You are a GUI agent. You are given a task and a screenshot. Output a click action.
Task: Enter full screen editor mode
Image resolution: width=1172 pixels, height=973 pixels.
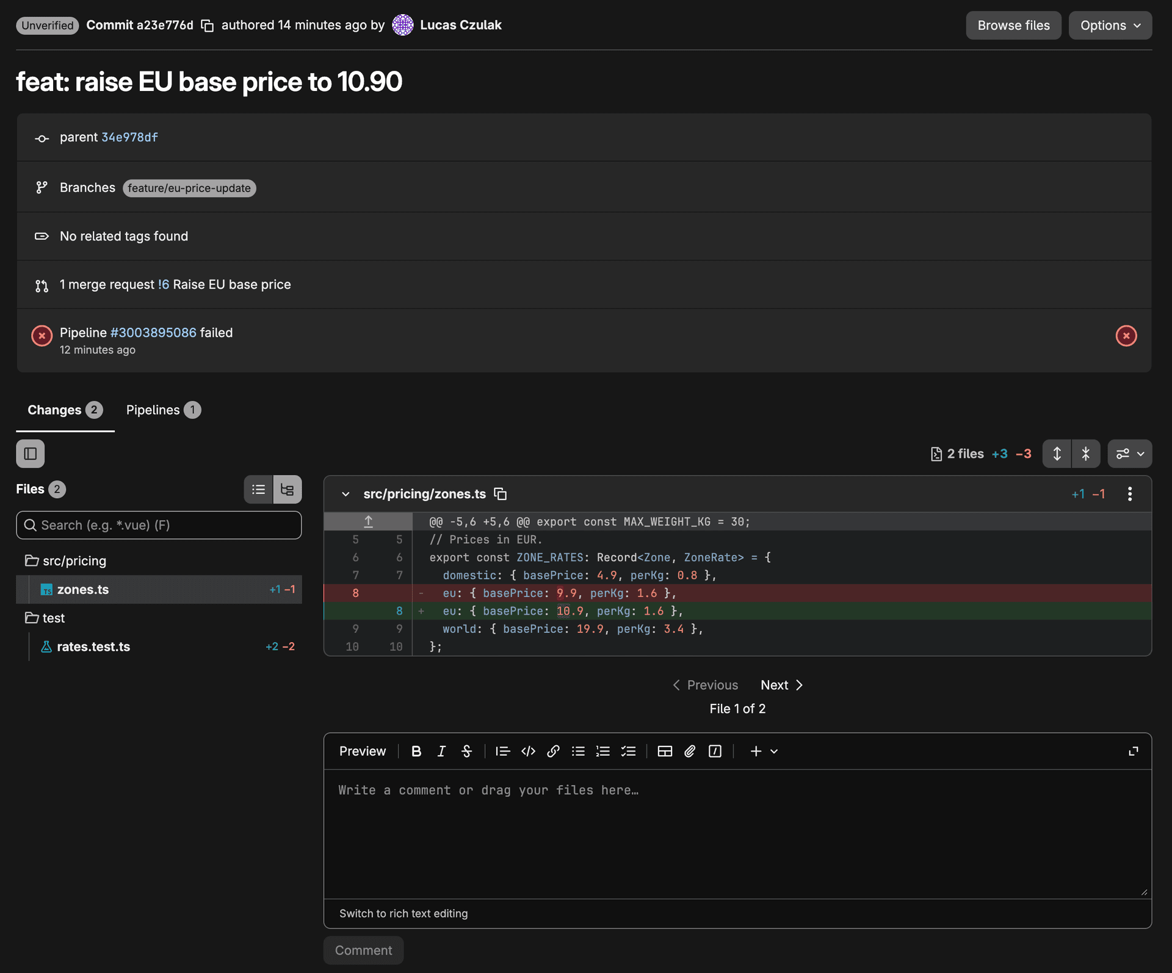[1134, 751]
